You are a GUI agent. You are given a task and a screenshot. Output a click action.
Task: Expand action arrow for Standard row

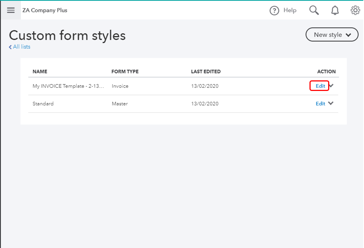pos(331,103)
